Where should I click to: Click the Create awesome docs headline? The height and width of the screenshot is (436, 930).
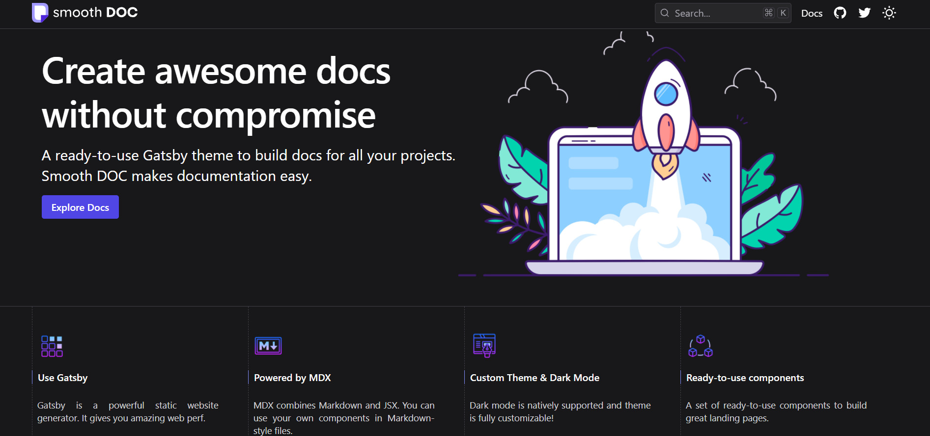coord(216,93)
